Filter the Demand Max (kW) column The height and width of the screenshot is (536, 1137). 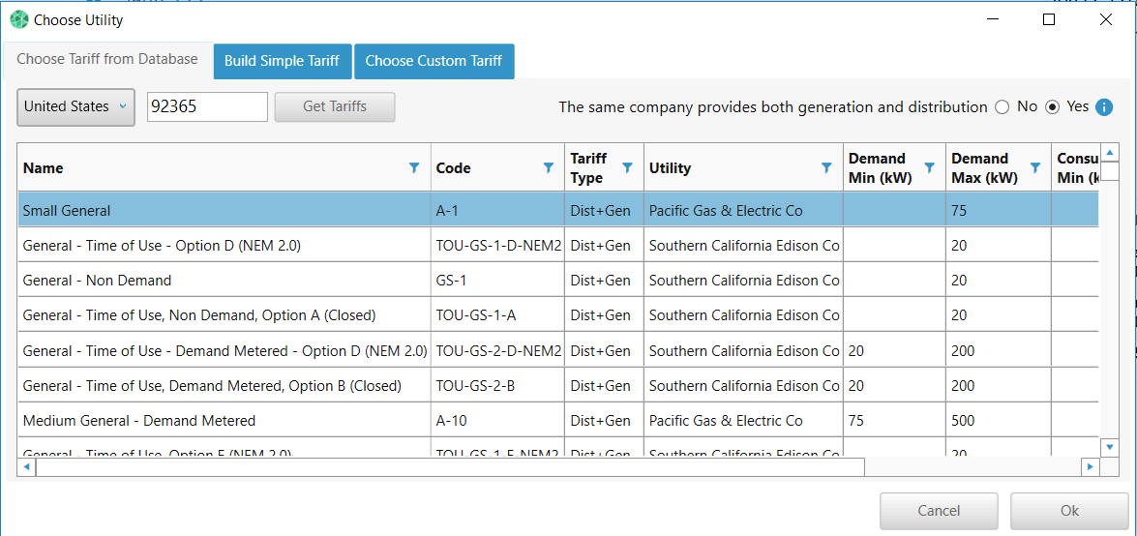pyautogui.click(x=1034, y=168)
